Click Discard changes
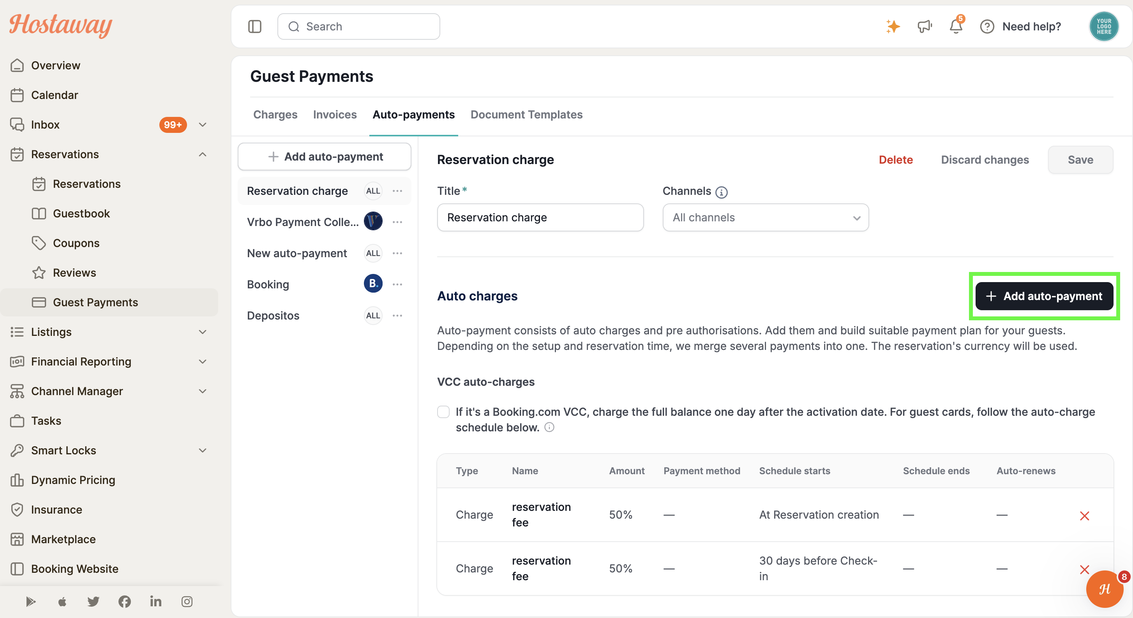The image size is (1133, 618). [x=985, y=160]
